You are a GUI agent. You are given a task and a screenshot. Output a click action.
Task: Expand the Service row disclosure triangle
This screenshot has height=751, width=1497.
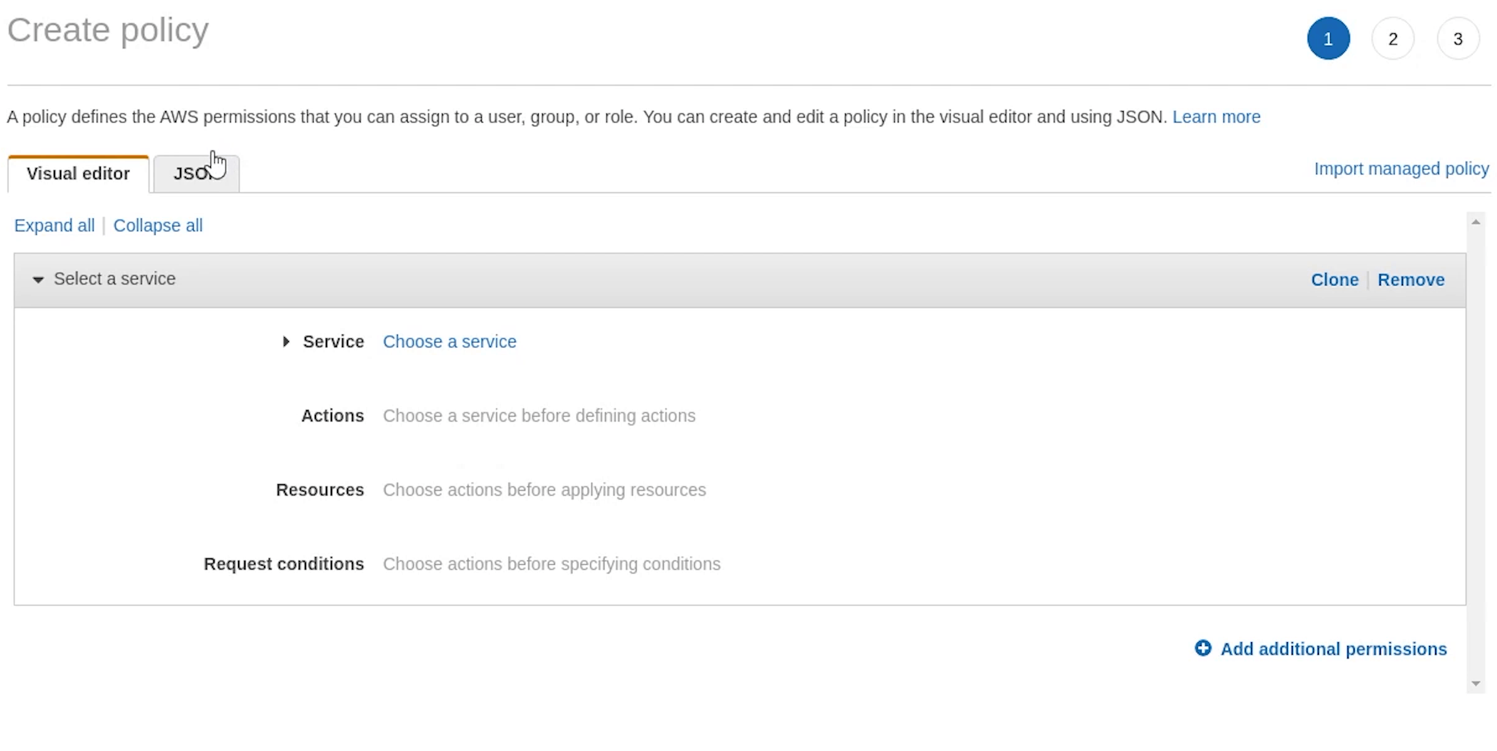pos(286,342)
